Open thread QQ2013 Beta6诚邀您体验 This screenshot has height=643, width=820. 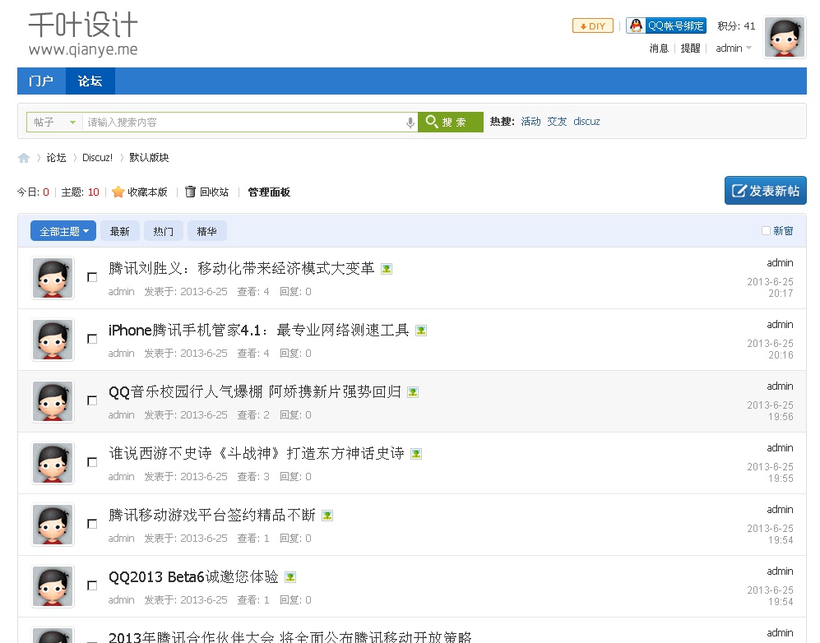(193, 576)
